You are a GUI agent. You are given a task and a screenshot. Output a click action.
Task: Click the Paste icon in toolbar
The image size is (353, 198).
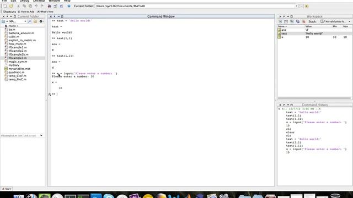pos(30,6)
